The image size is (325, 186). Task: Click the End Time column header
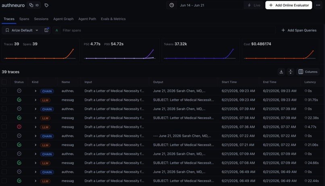click(x=269, y=82)
